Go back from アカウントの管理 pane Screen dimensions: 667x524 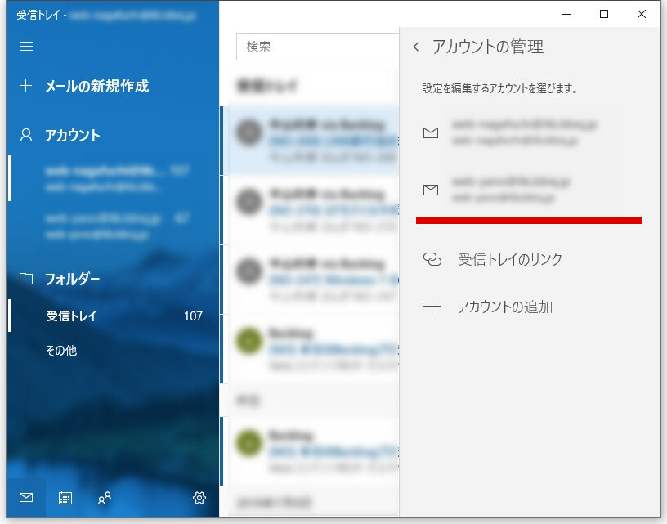pyautogui.click(x=416, y=47)
